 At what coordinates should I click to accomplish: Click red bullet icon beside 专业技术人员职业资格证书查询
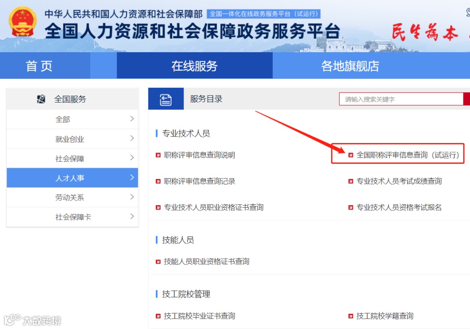[158, 207]
